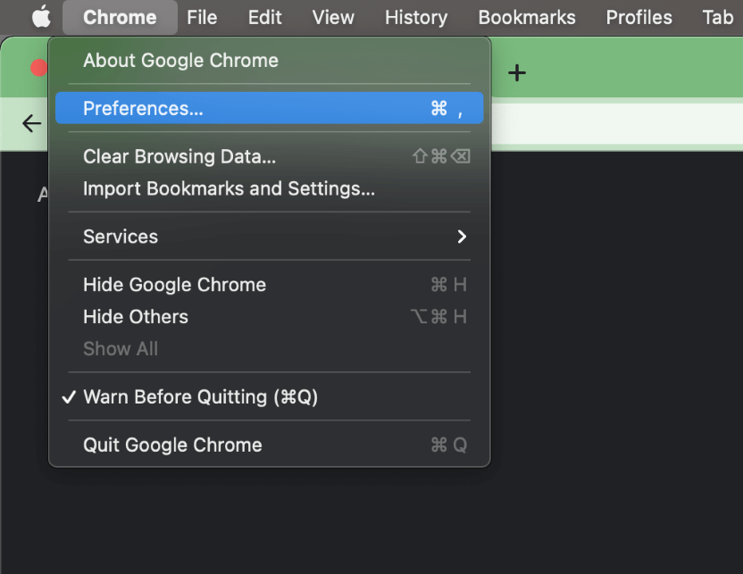Click Quit Google Chrome
This screenshot has width=743, height=574.
coord(172,445)
